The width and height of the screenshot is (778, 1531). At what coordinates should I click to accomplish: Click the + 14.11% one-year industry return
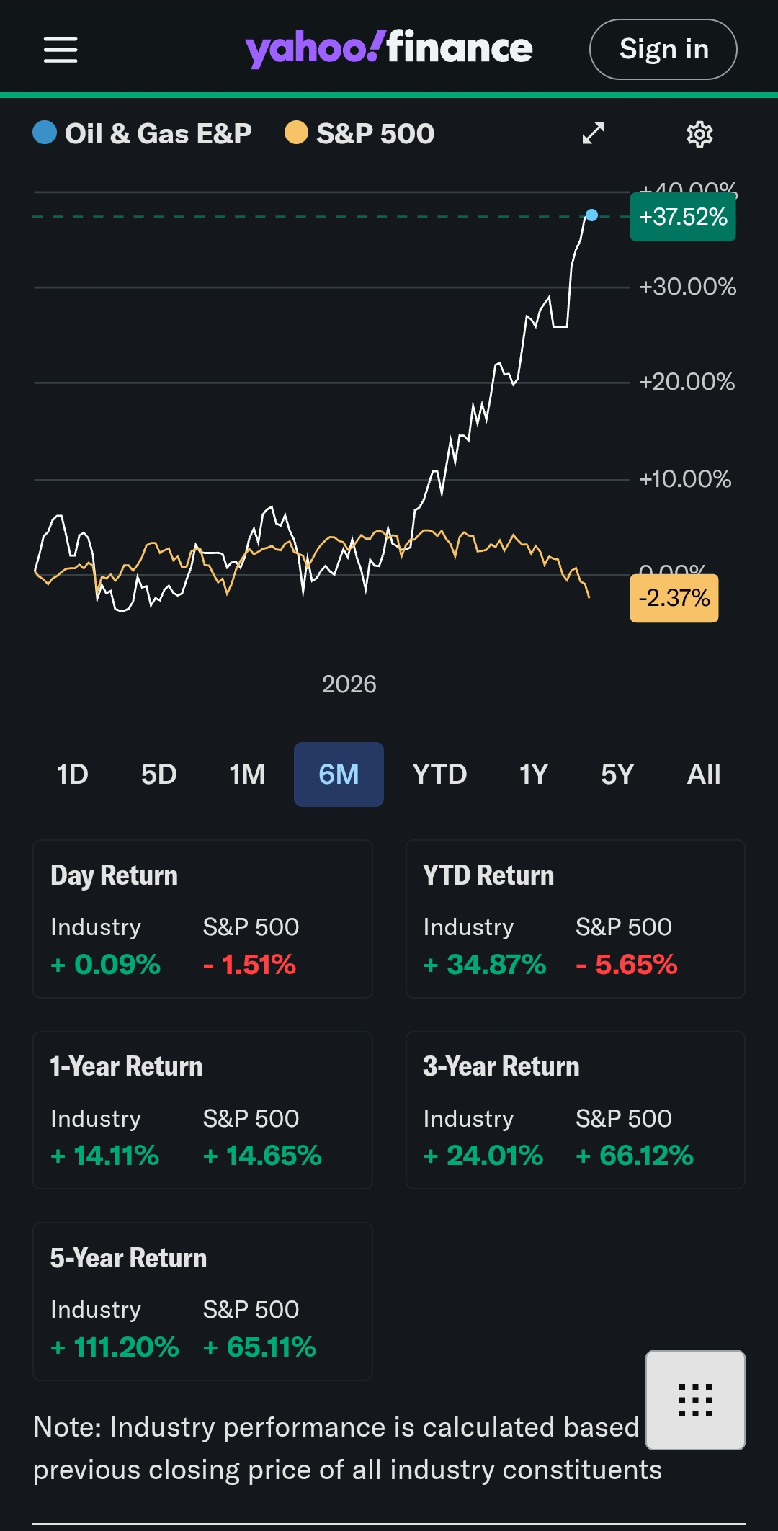click(104, 1156)
